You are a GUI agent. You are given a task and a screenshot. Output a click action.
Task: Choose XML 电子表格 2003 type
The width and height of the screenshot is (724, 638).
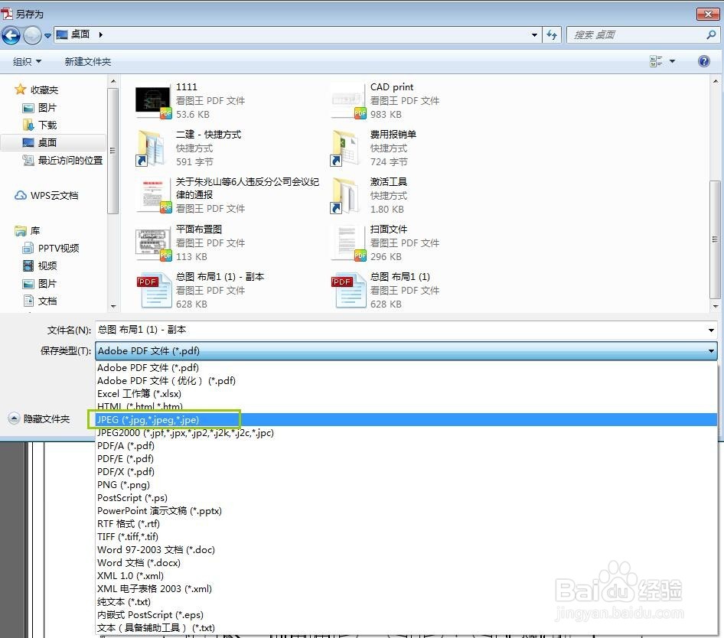(406, 588)
